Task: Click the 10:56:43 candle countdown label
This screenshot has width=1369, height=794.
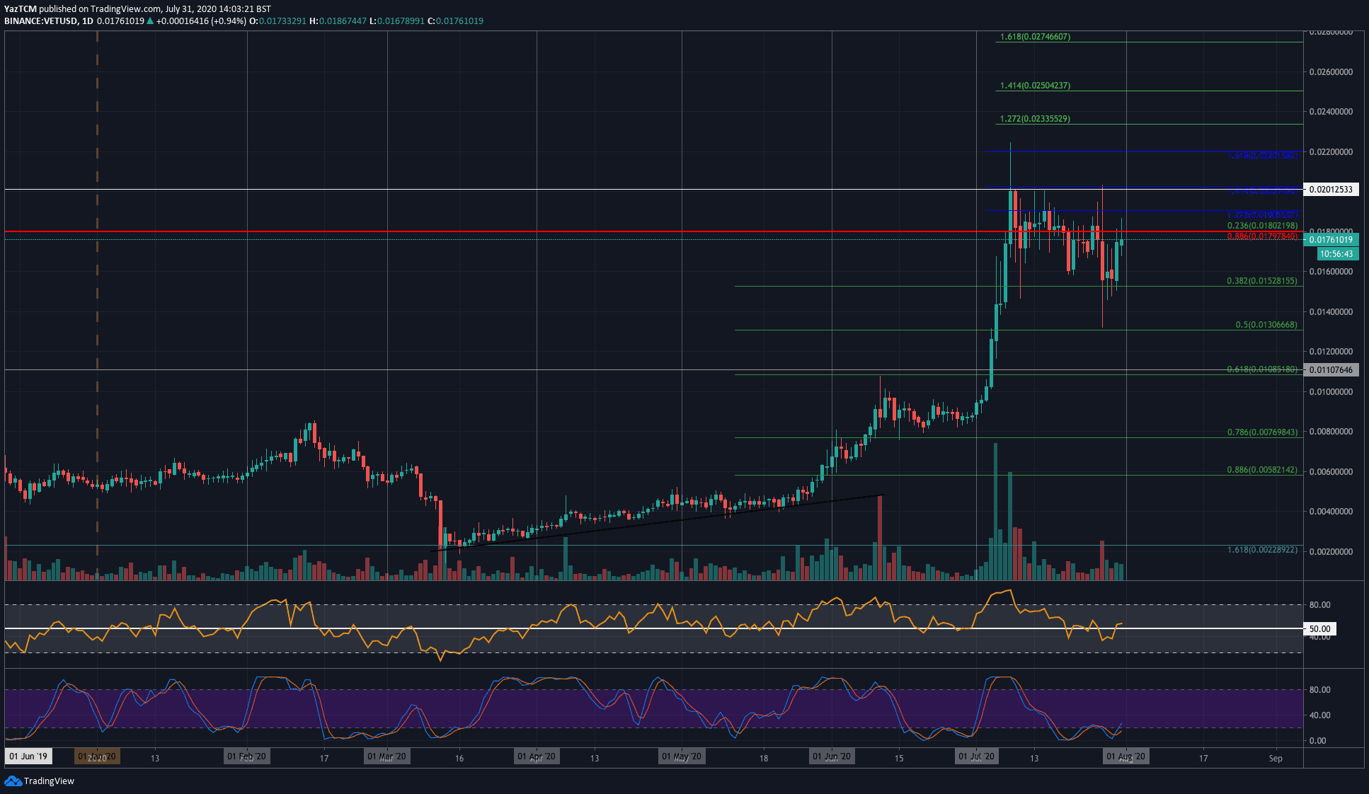Action: coord(1336,253)
